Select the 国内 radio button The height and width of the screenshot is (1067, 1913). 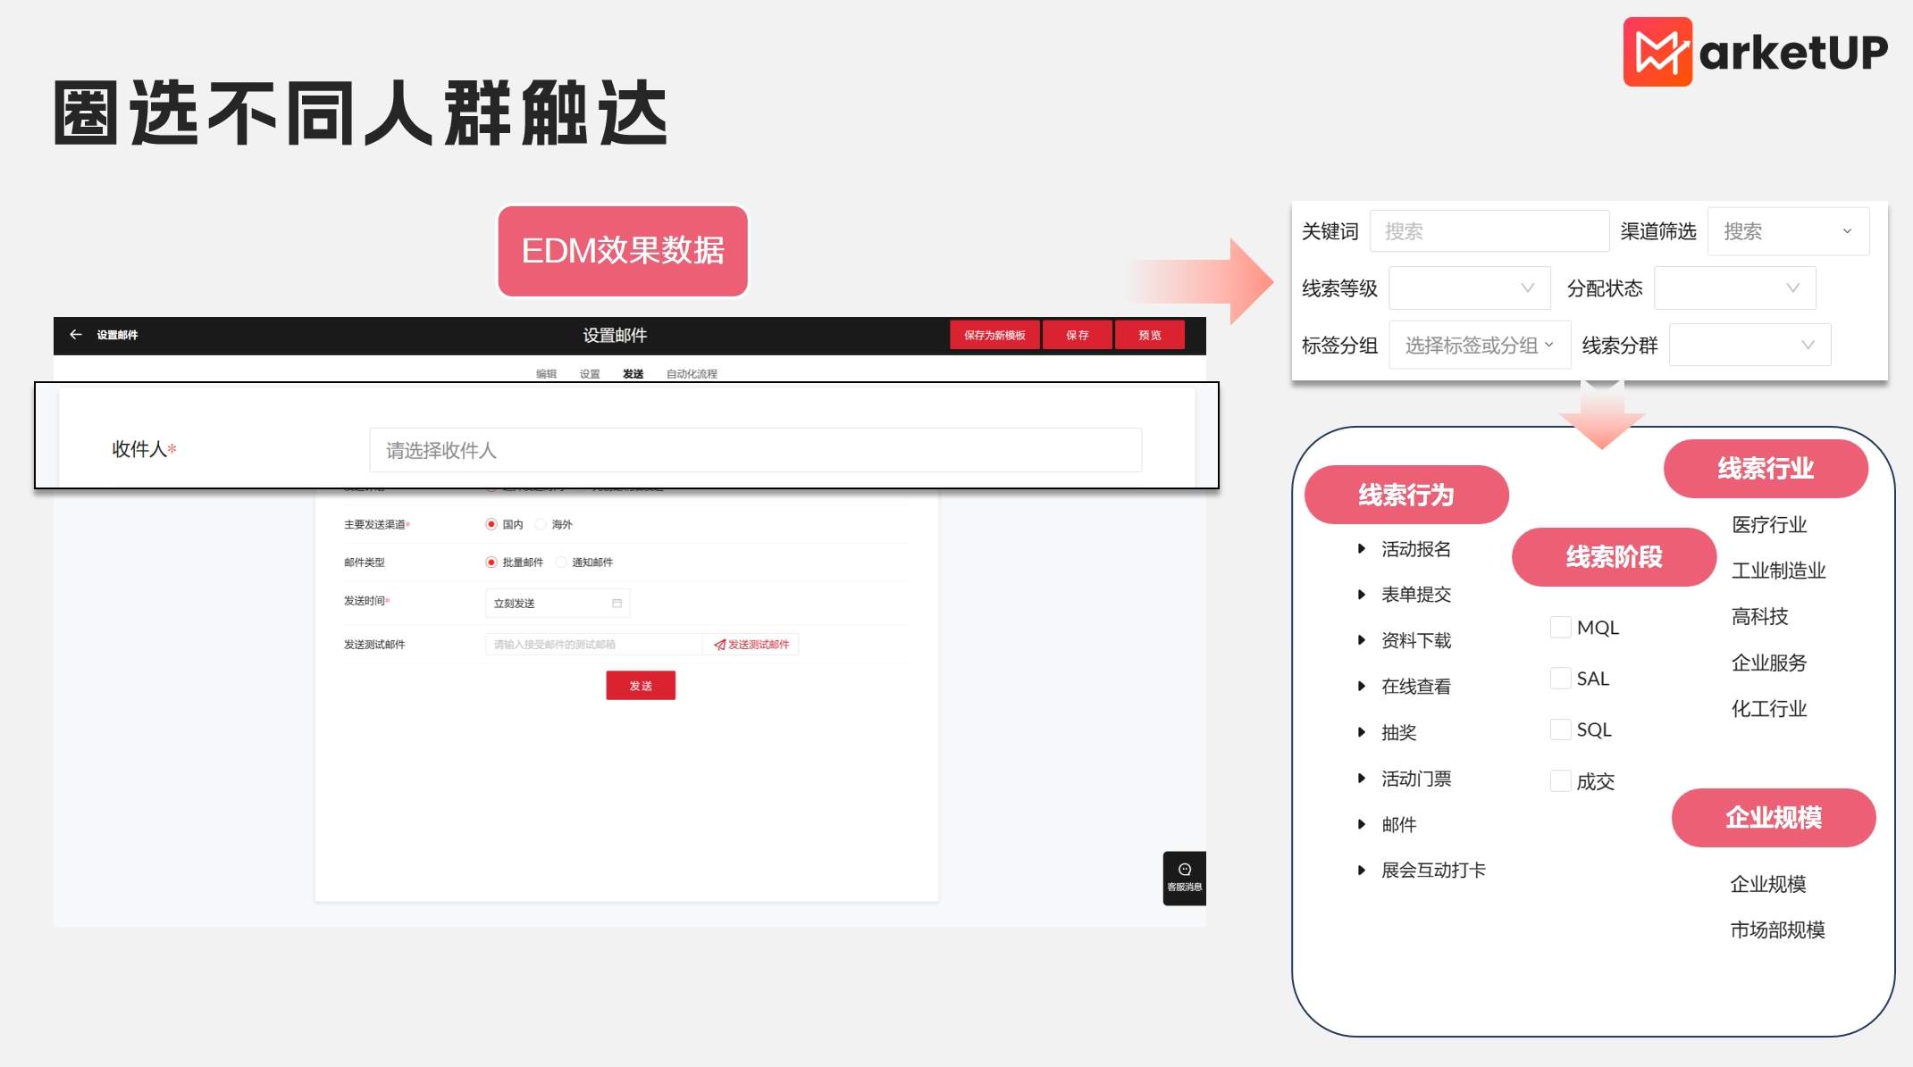tap(491, 524)
